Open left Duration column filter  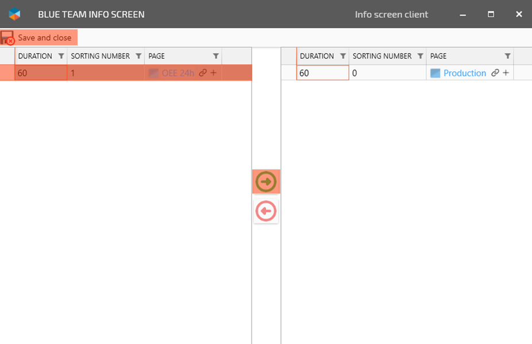(61, 56)
